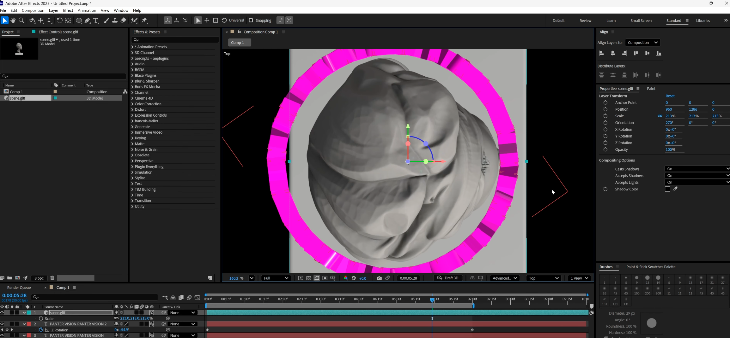
Task: Select the Pen tool
Action: pyautogui.click(x=88, y=20)
